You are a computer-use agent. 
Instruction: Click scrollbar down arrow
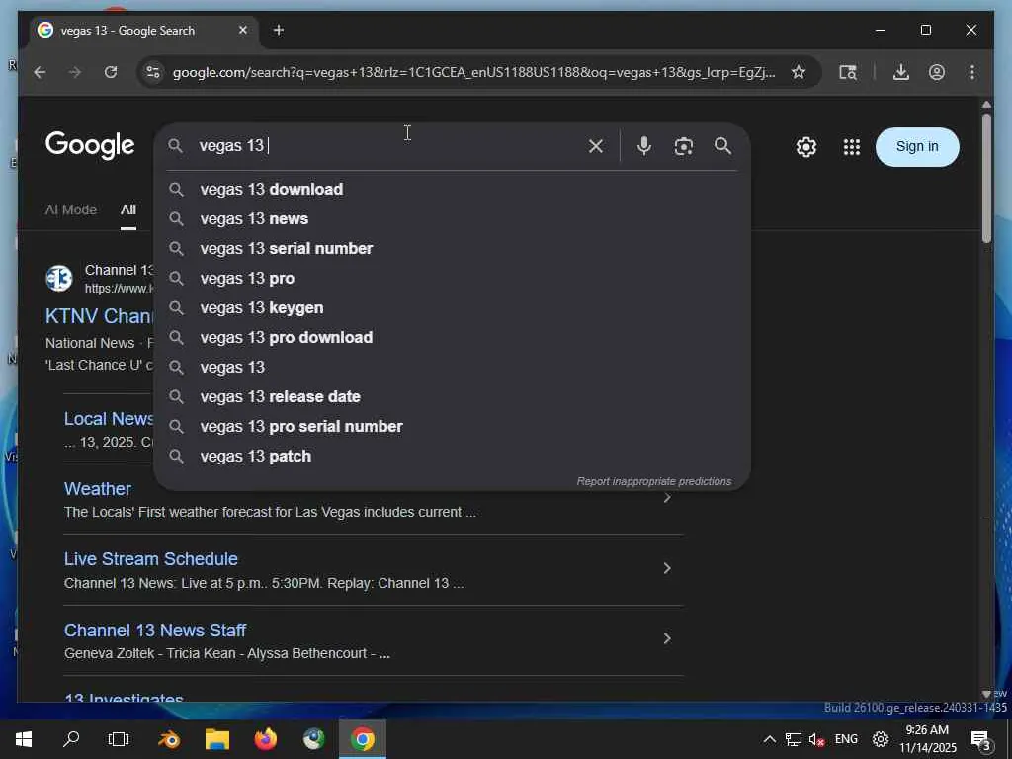[x=986, y=695]
